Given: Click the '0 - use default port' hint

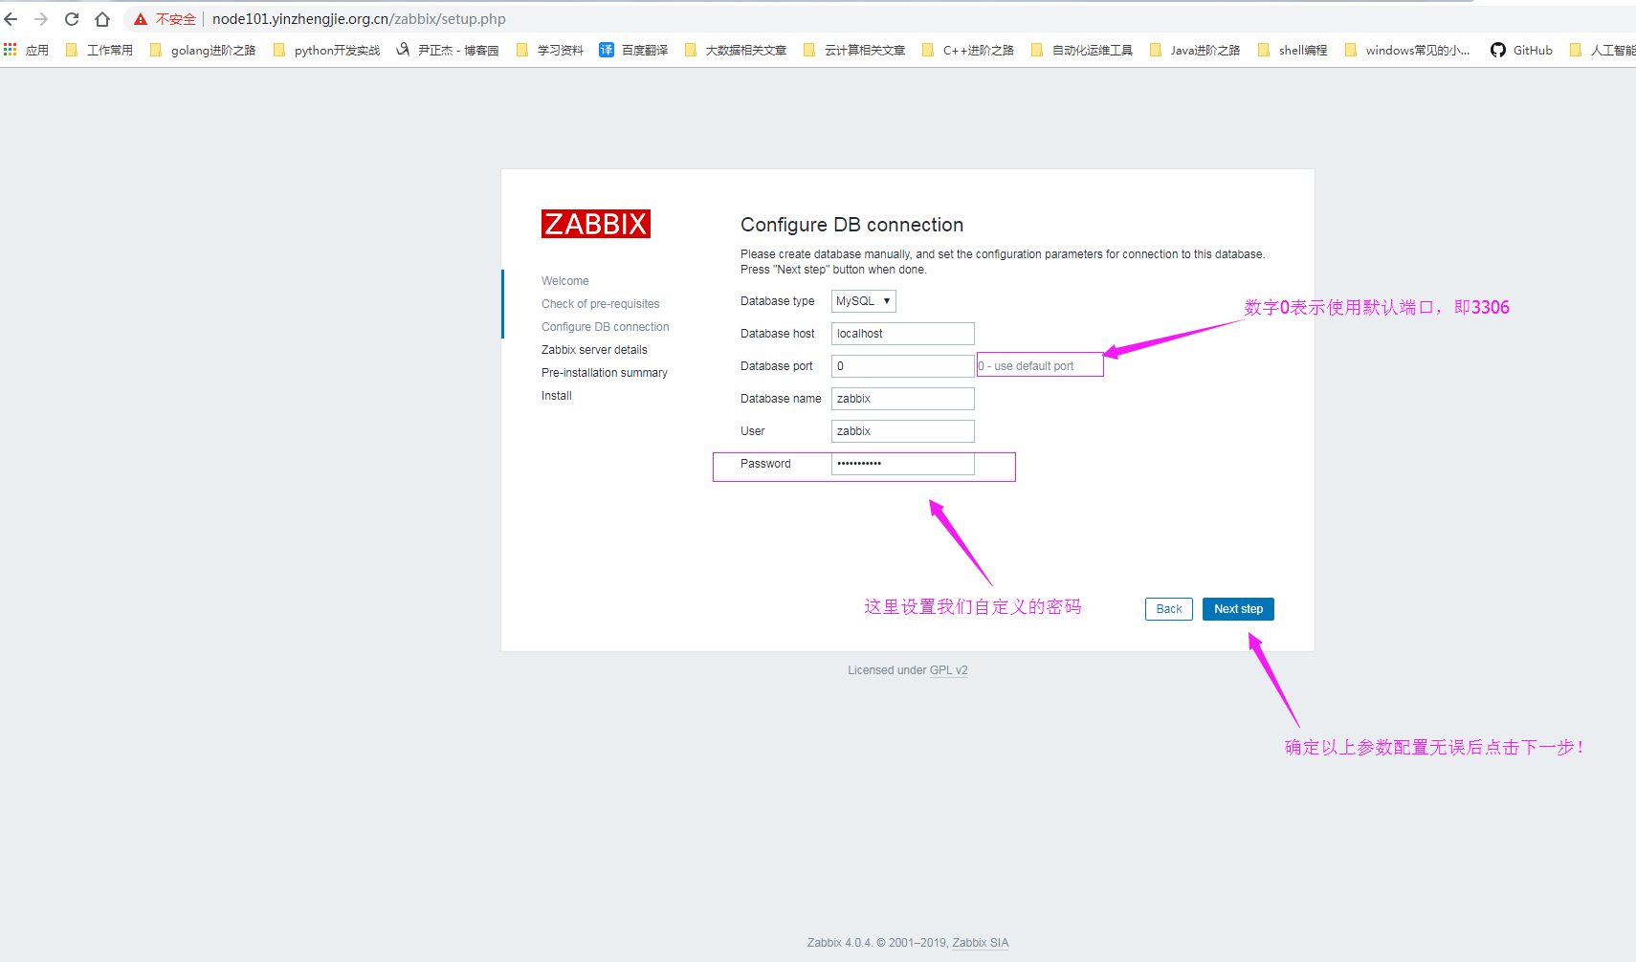Looking at the screenshot, I should [x=1026, y=366].
